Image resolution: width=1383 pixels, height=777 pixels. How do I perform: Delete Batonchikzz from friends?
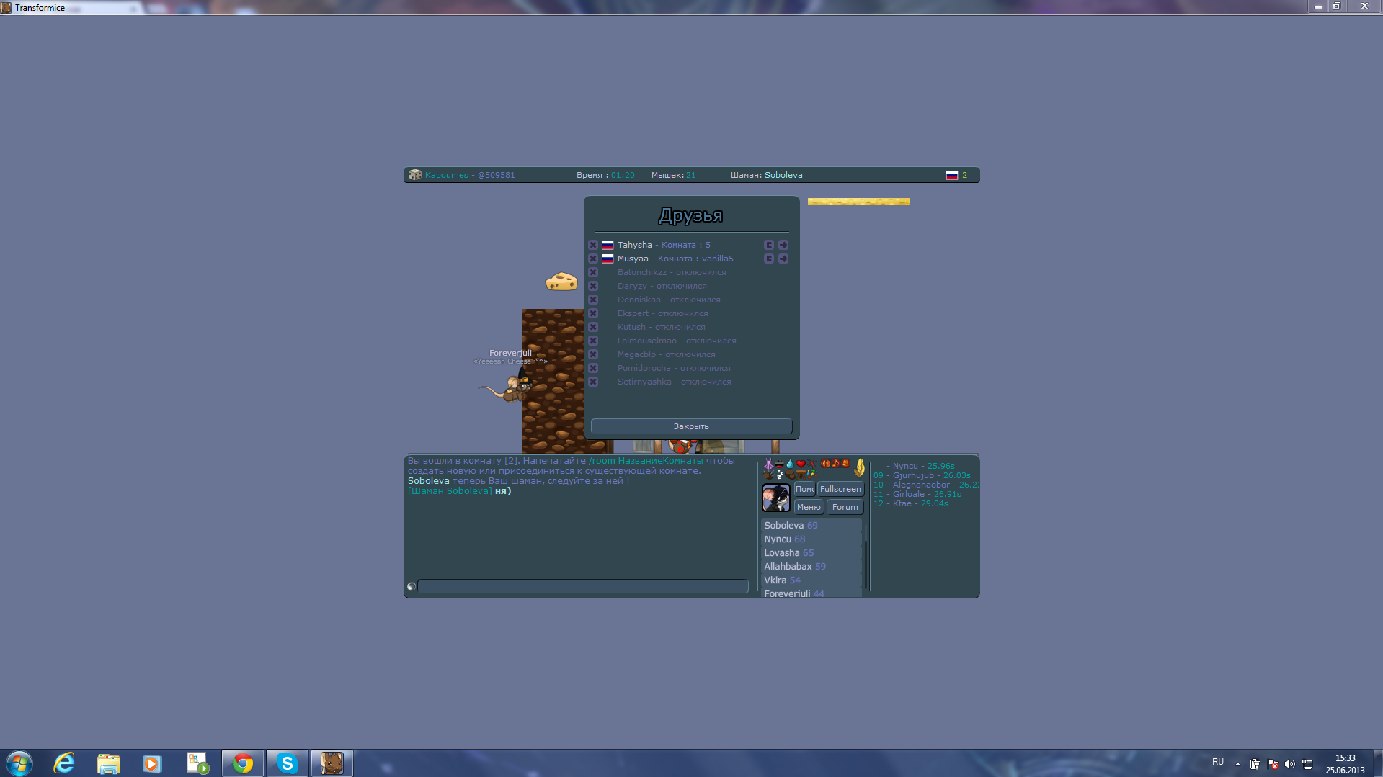click(x=593, y=272)
